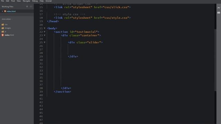Click the css folder icon
221x124 pixels.
tap(3, 24)
